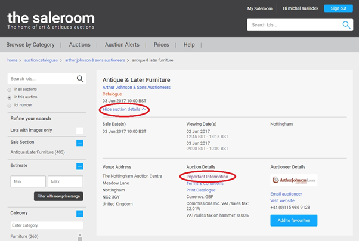
Task: Click header search magnifier icon
Action: (346, 24)
